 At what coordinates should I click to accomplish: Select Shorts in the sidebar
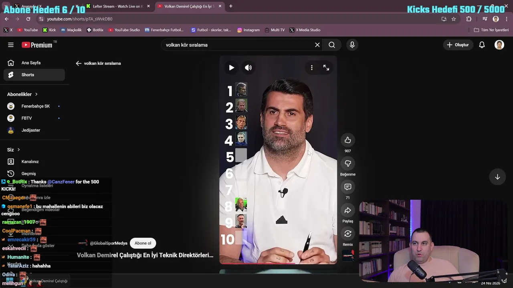tap(34, 75)
